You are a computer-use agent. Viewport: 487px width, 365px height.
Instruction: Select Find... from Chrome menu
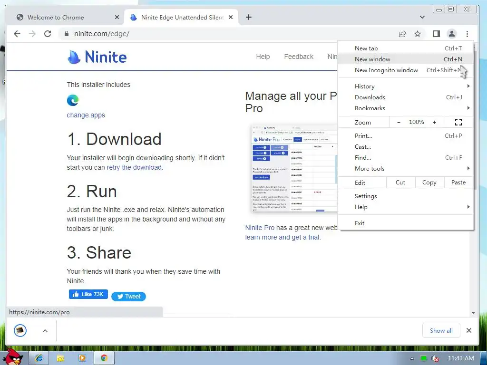point(405,157)
